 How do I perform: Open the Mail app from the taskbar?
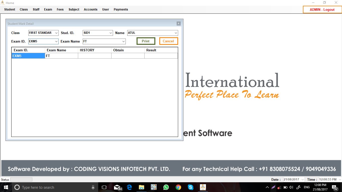(117, 187)
